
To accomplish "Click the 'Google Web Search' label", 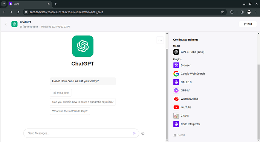I will (x=193, y=74).
